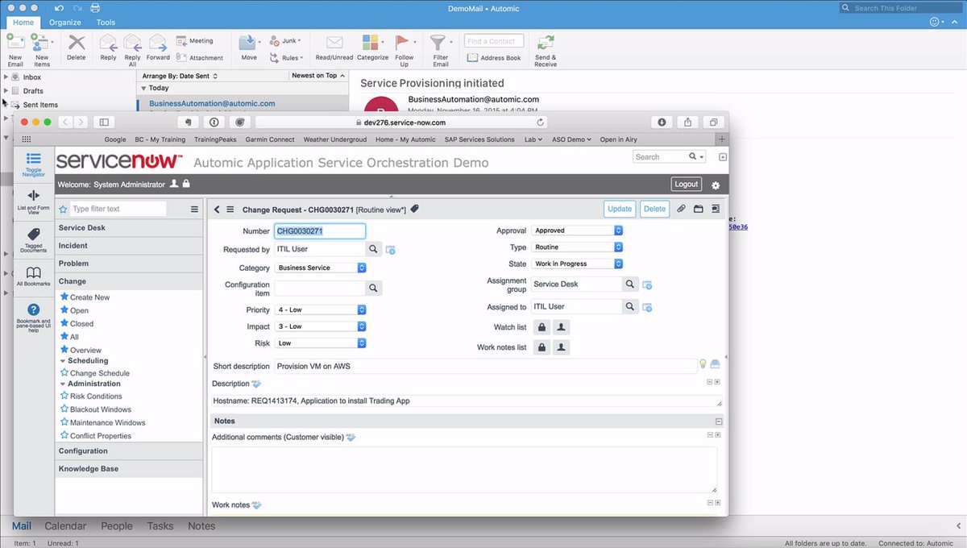The image size is (967, 548).
Task: Open the Priority dropdown
Action: tap(361, 309)
